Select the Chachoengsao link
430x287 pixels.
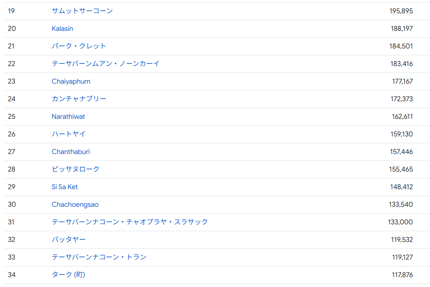75,204
